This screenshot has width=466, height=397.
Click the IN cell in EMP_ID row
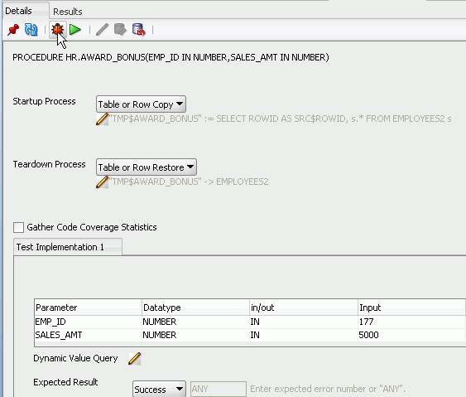pyautogui.click(x=304, y=322)
